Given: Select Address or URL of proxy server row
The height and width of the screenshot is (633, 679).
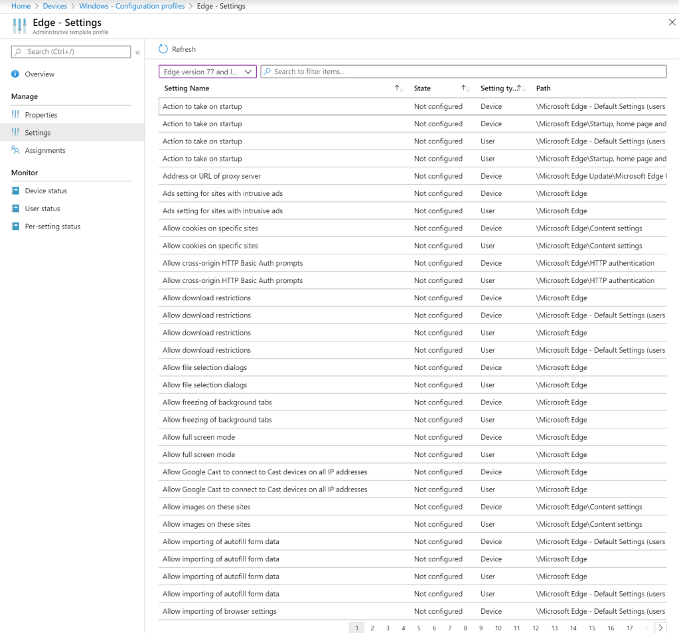Looking at the screenshot, I should tap(212, 176).
